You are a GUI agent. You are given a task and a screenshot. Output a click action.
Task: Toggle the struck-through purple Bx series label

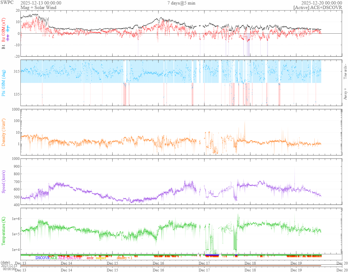tap(8, 37)
